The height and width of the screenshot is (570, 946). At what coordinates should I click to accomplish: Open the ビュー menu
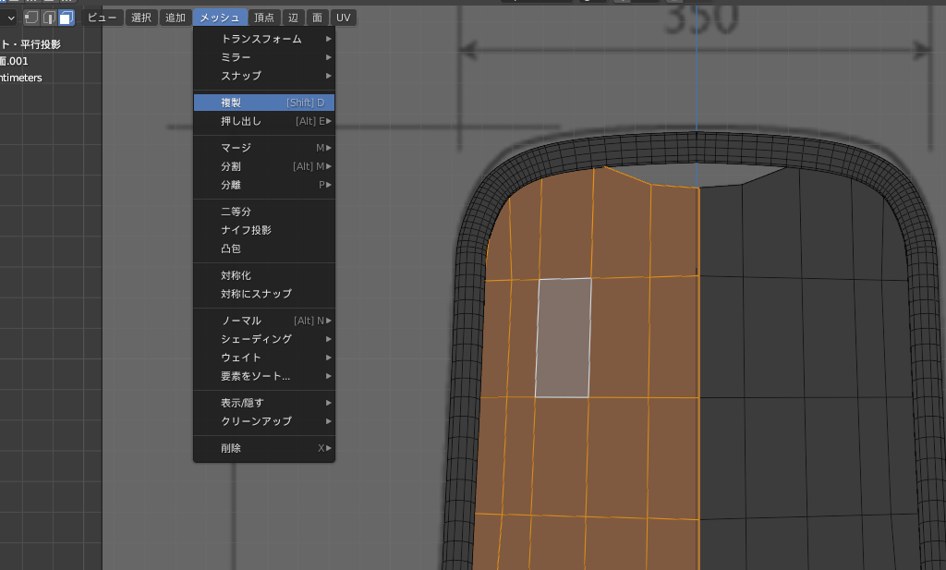click(x=102, y=18)
